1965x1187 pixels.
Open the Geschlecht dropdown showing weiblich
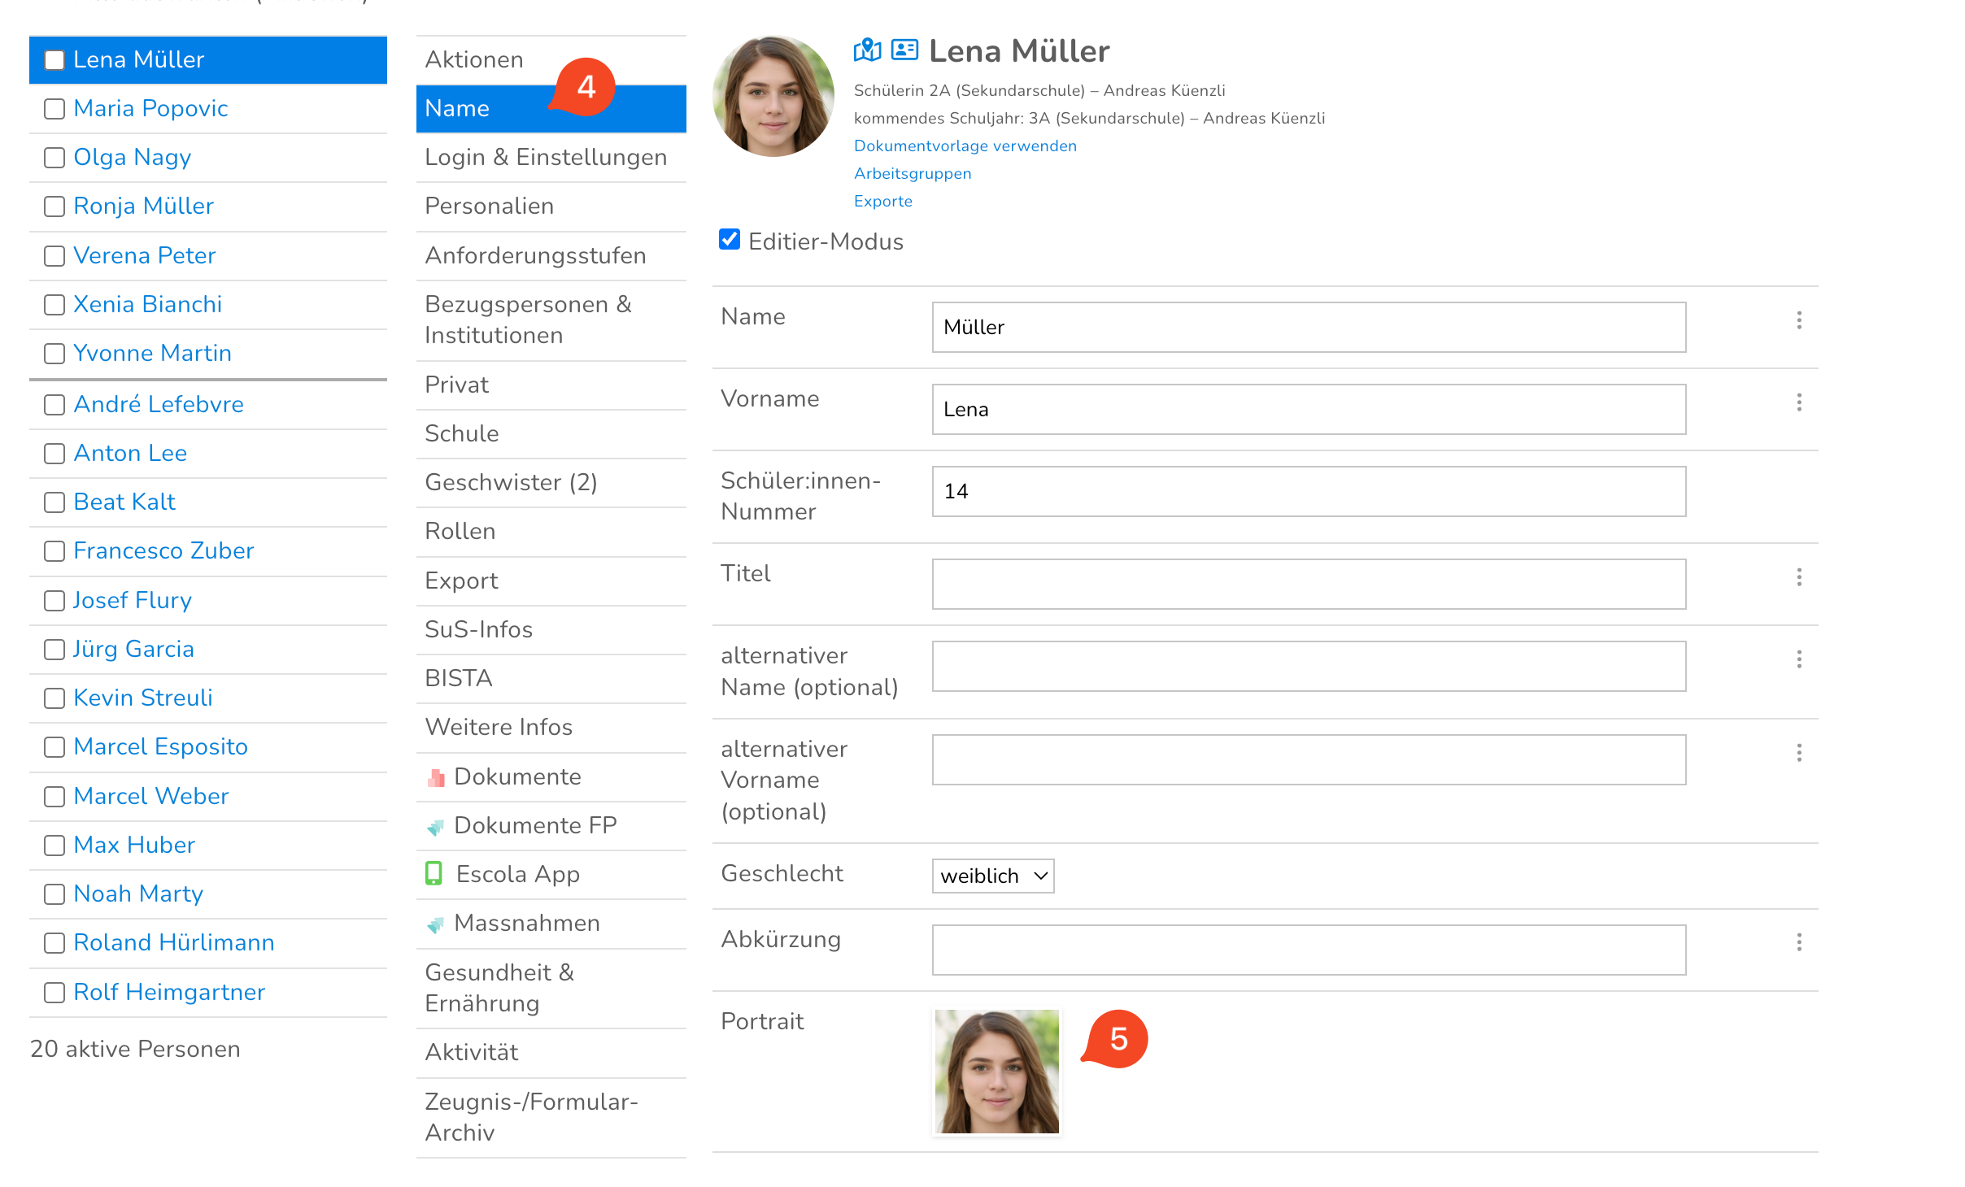pos(992,876)
